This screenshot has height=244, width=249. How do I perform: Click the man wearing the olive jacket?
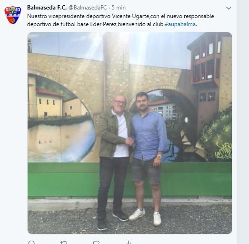pos(115,161)
